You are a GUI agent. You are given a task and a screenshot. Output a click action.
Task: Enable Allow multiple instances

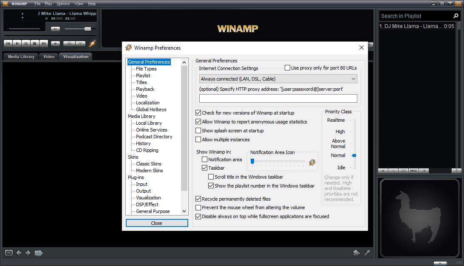coord(223,139)
